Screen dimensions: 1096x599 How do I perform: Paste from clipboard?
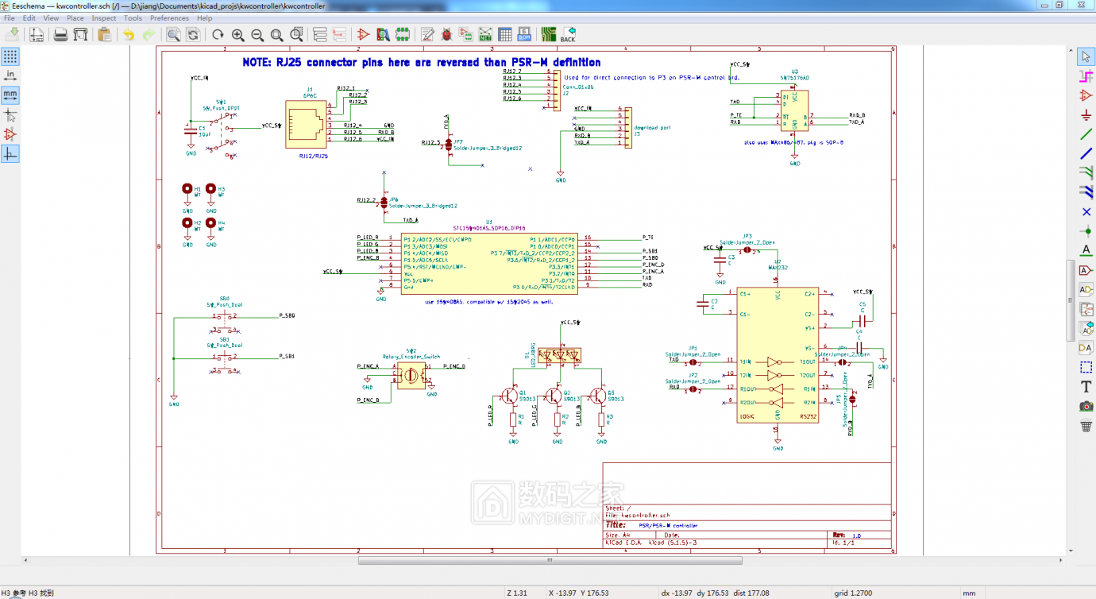click(x=104, y=34)
